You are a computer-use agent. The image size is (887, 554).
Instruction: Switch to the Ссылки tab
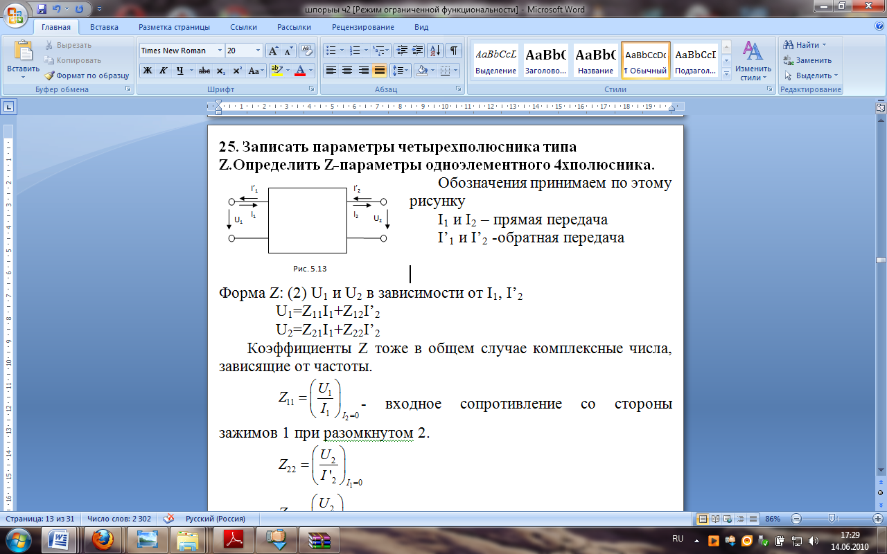tap(244, 27)
